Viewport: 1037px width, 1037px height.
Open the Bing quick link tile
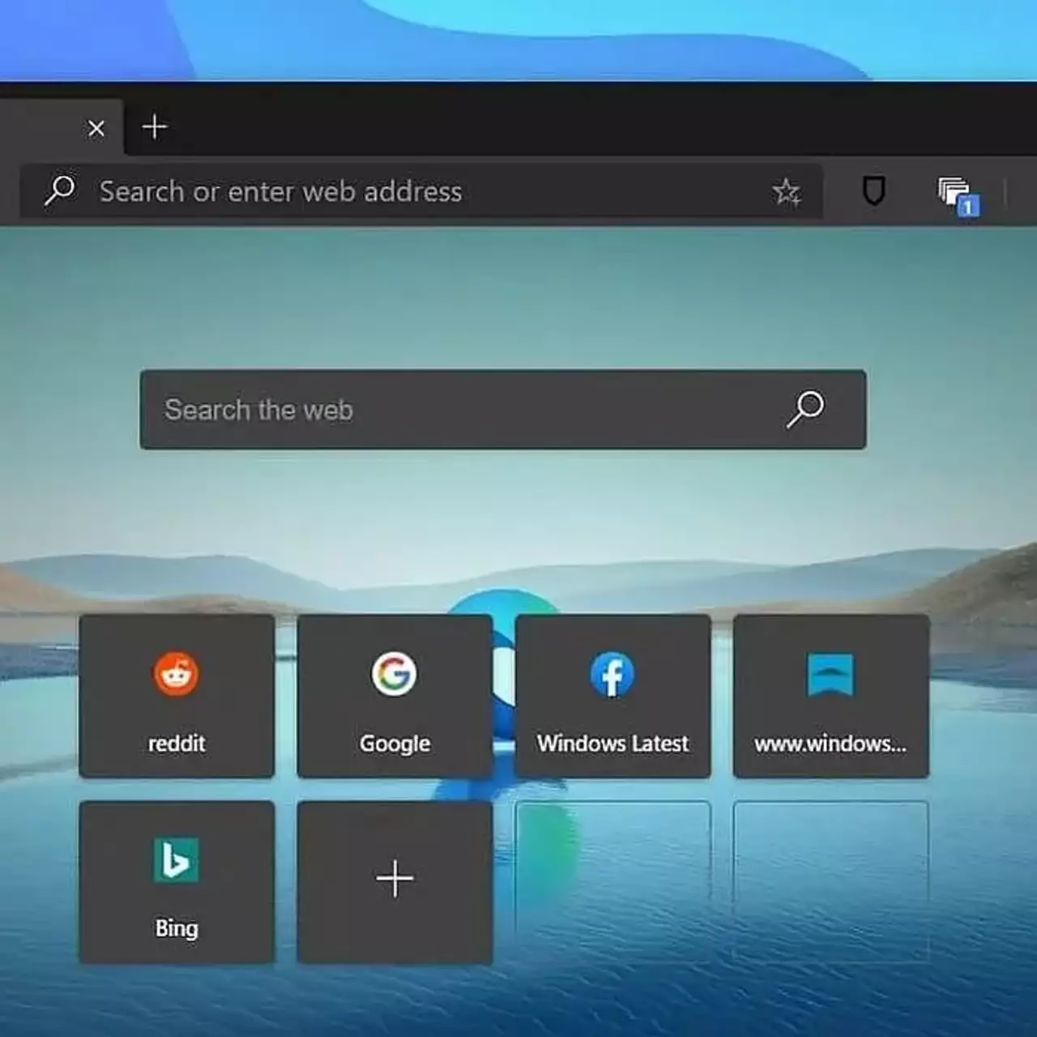tap(177, 882)
